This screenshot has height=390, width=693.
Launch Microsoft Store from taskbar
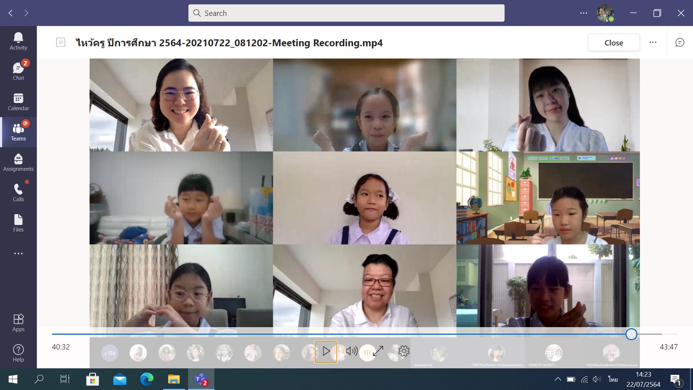pyautogui.click(x=93, y=379)
